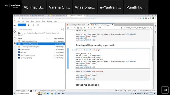Restart kernel and run all cells
The height and width of the screenshot is (95, 170).
tap(95, 28)
